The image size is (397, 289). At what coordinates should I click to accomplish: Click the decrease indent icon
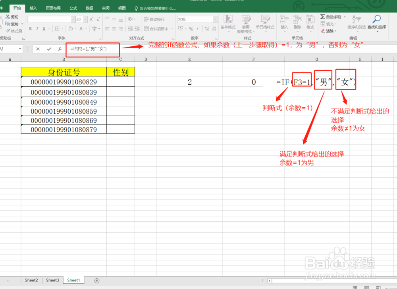pos(130,29)
